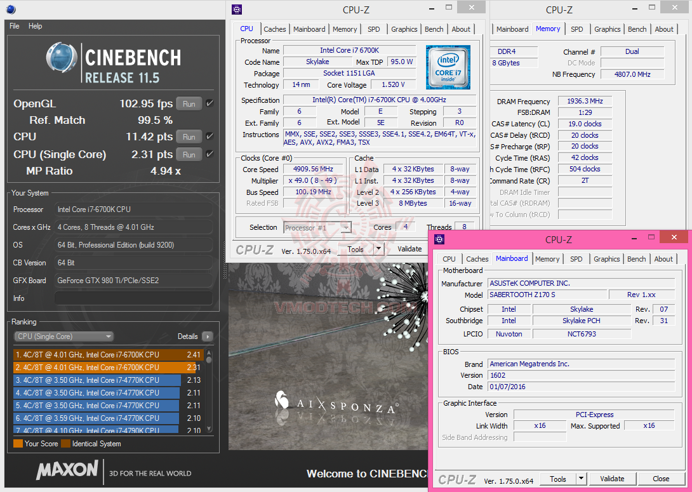Toggle the checkbox next to OpenGL Run

pyautogui.click(x=210, y=102)
